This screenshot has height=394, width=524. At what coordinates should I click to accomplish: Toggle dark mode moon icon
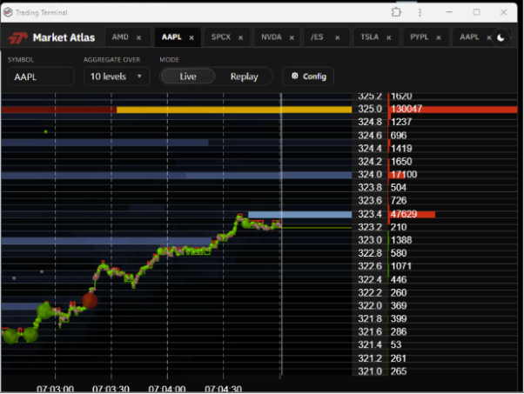500,37
